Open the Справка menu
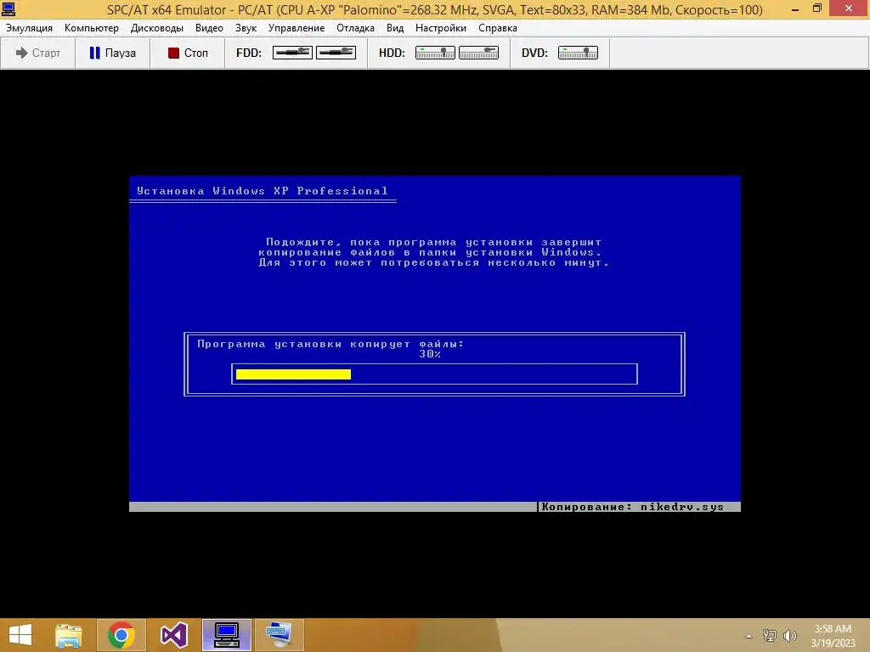Screen dimensions: 870x652 [x=498, y=28]
